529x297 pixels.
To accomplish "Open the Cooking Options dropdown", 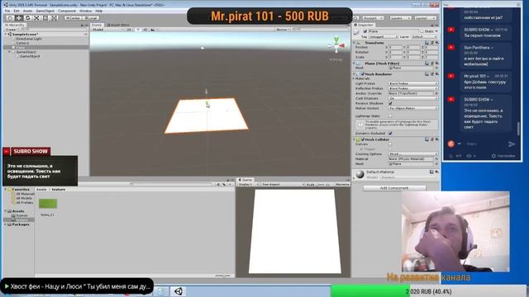I will 413,154.
